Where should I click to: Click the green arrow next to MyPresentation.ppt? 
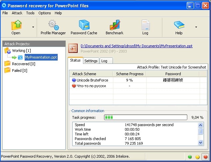click(x=14, y=58)
